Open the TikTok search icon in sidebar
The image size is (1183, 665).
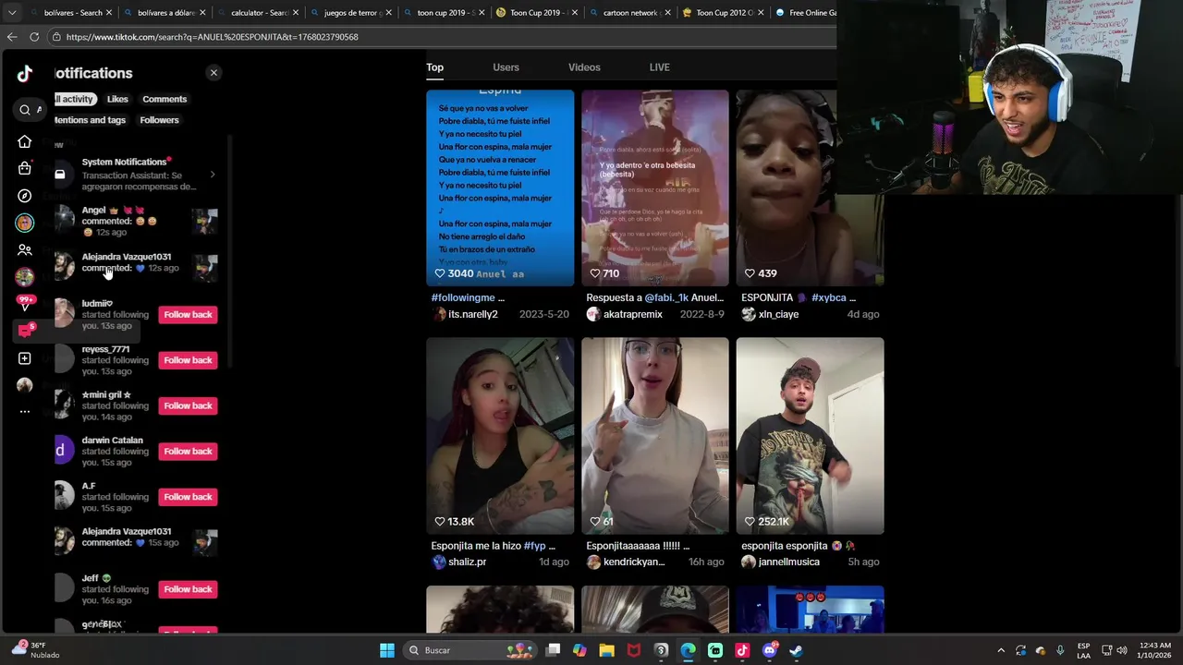click(25, 110)
